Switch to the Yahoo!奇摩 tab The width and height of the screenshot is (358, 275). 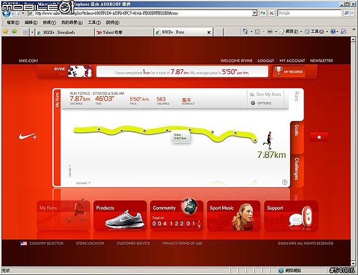click(124, 32)
